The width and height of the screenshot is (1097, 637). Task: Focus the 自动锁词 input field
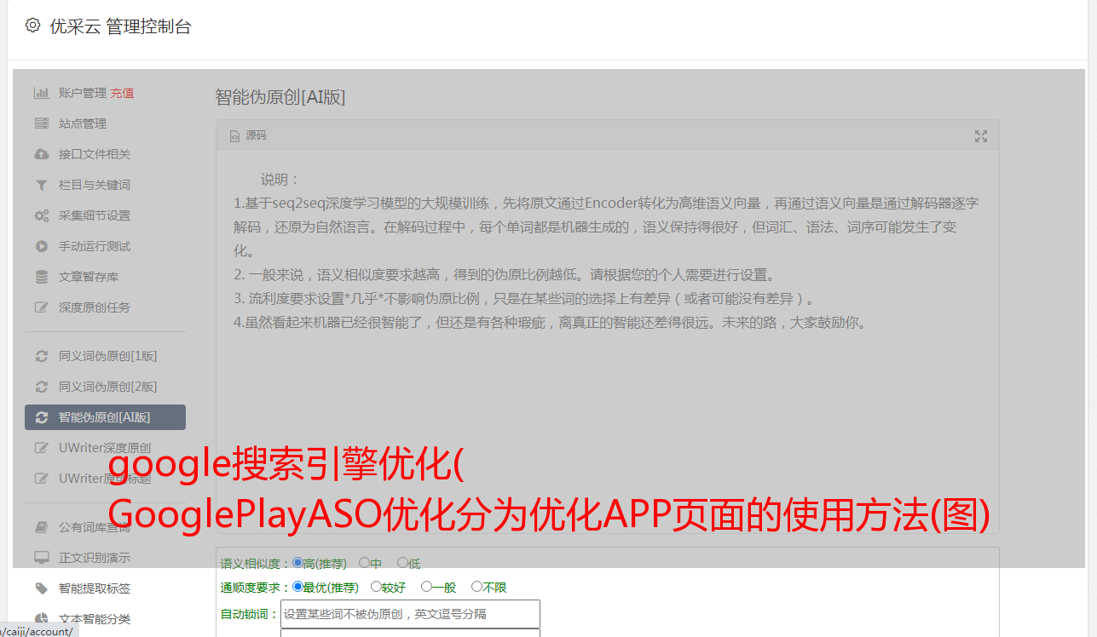pyautogui.click(x=410, y=614)
